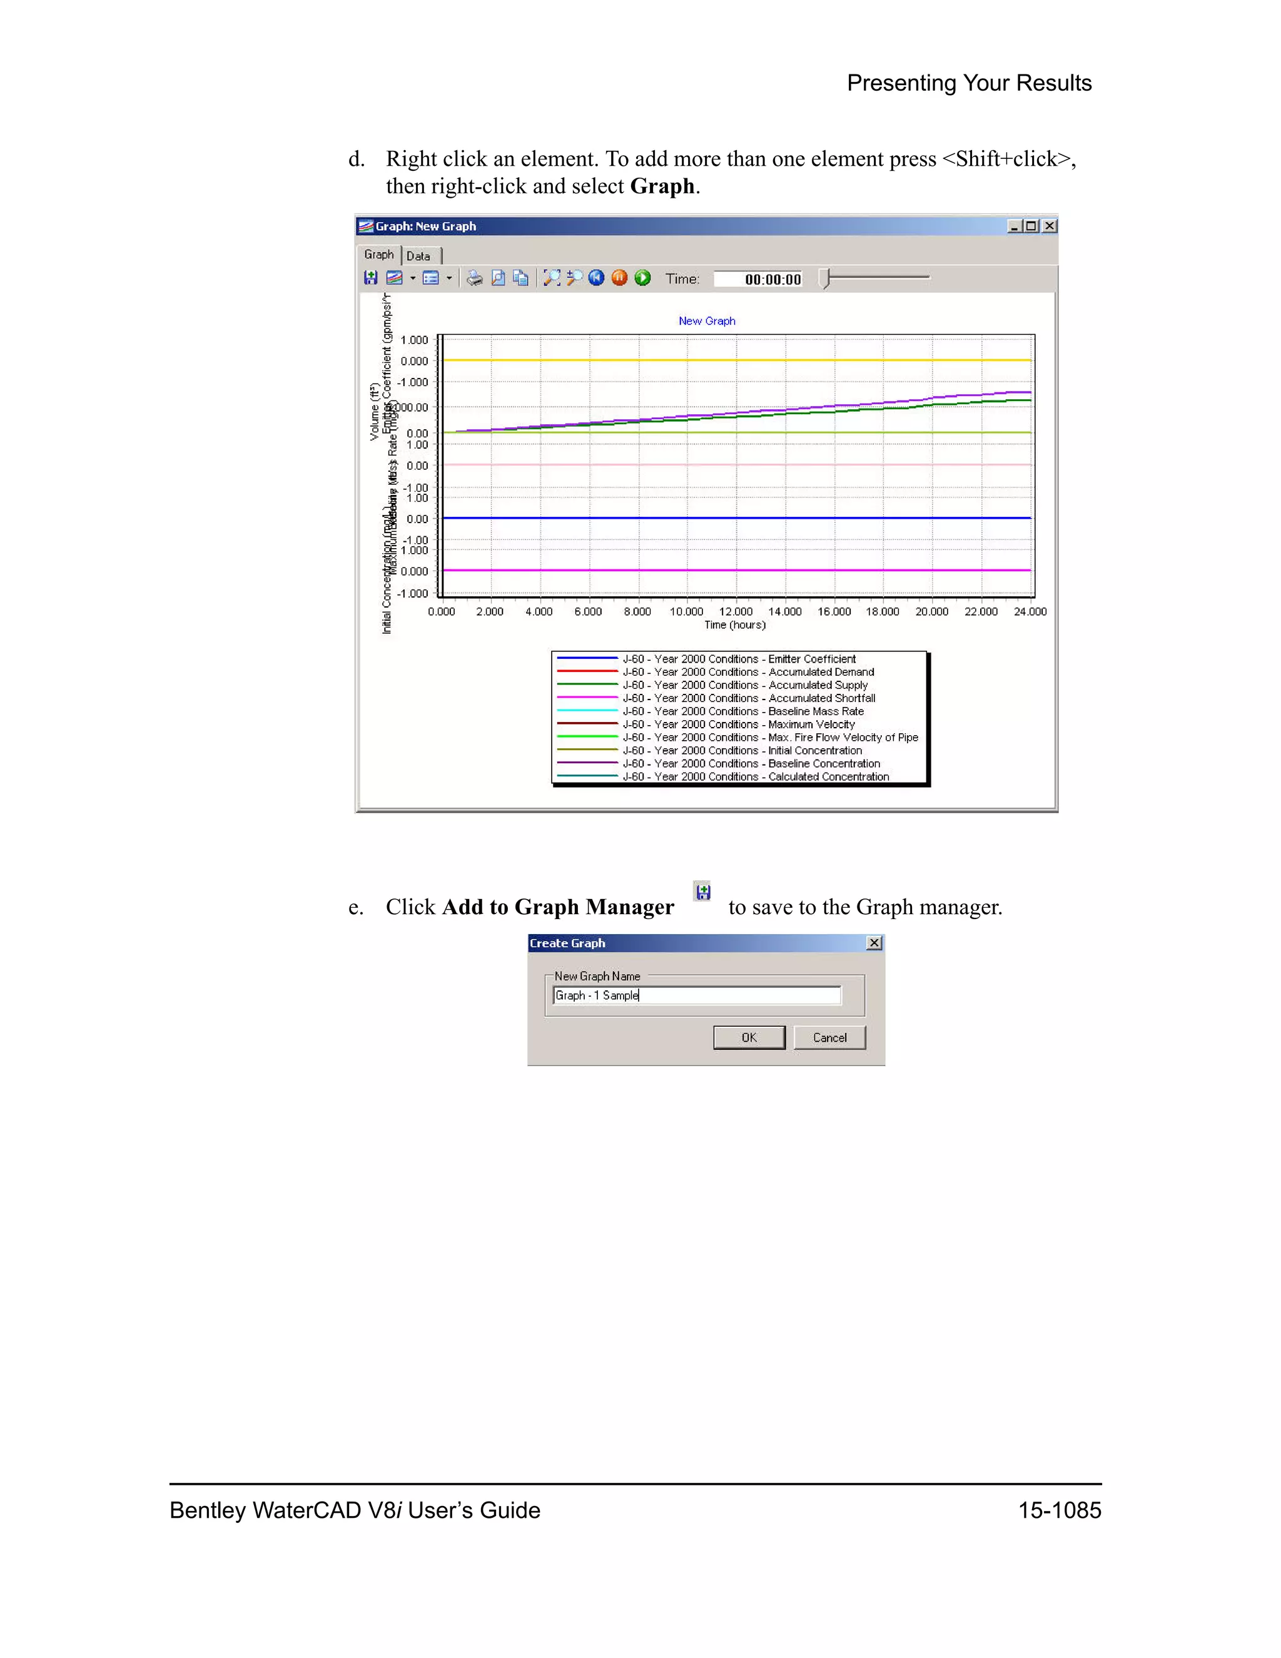Select the Zoom Window magnifier icon
Viewport: 1281px width, 1658px height.
click(x=574, y=278)
